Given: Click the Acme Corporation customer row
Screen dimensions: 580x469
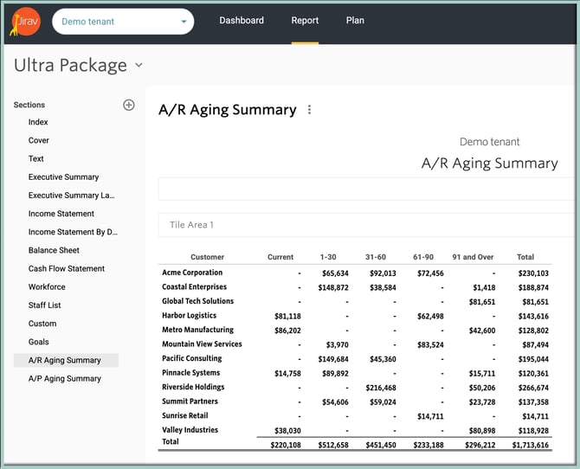Looking at the screenshot, I should click(192, 273).
